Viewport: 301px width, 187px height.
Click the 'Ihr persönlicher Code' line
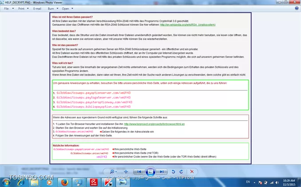165,156
